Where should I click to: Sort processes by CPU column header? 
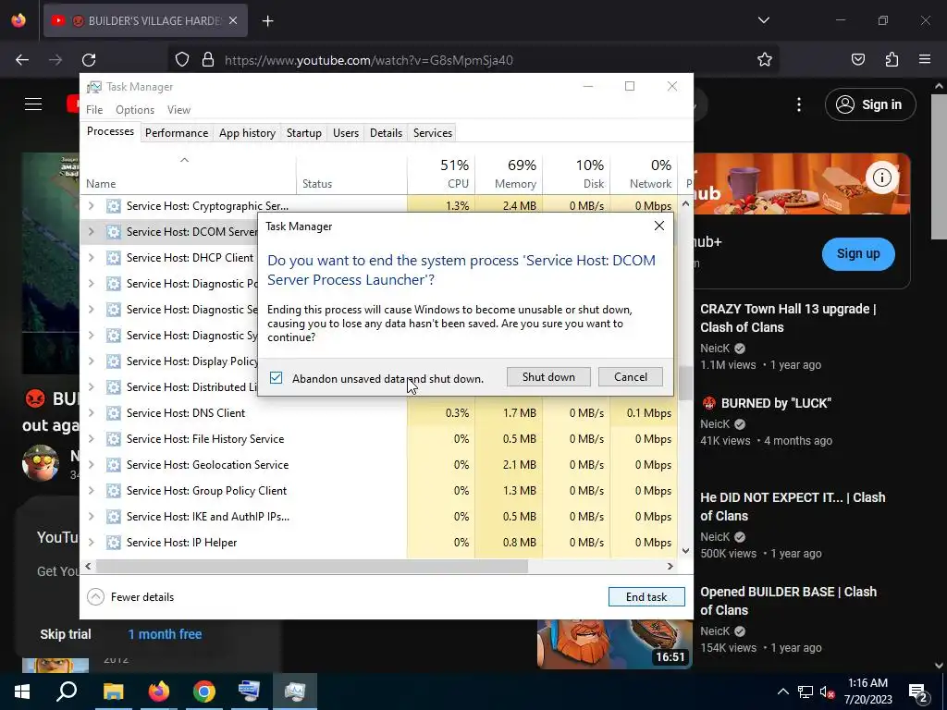click(441, 174)
